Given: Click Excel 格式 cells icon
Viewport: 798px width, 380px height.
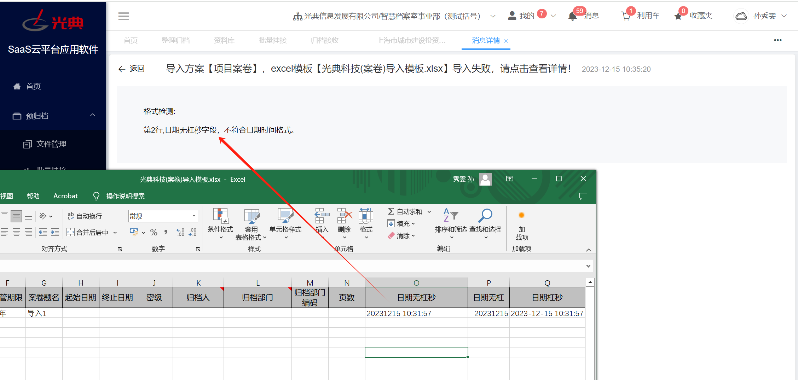Looking at the screenshot, I should (x=366, y=216).
